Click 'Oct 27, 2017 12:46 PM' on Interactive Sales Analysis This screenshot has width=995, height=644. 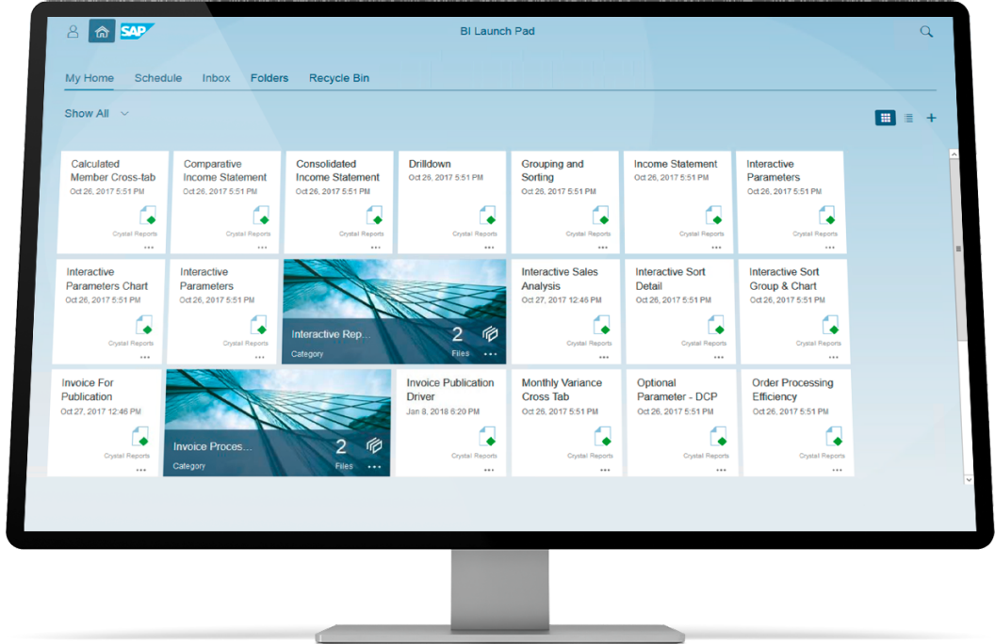[562, 299]
